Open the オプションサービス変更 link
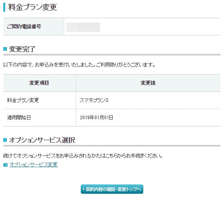The image size is (222, 199). (x=34, y=165)
